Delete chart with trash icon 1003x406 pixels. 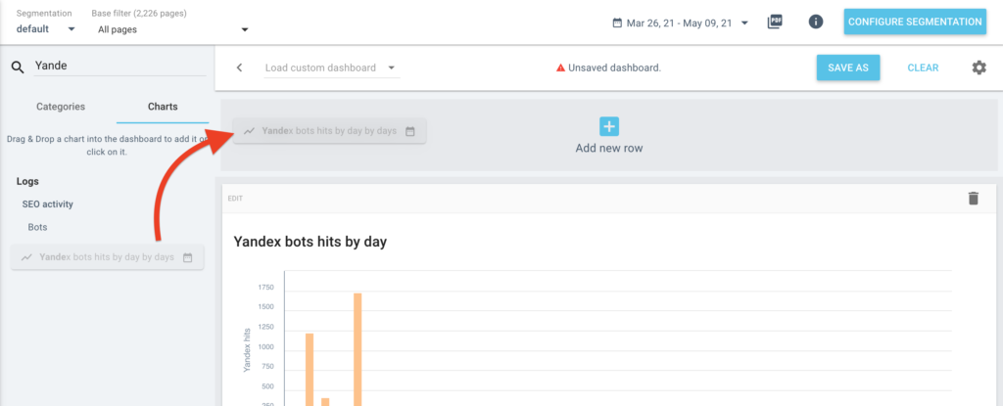(973, 199)
